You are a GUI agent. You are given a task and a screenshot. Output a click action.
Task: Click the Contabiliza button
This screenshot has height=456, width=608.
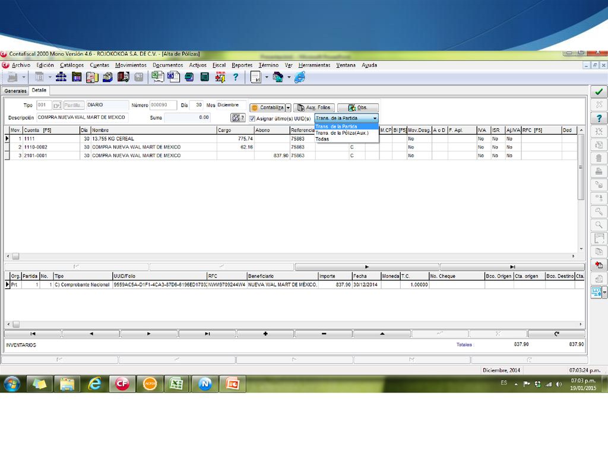267,107
